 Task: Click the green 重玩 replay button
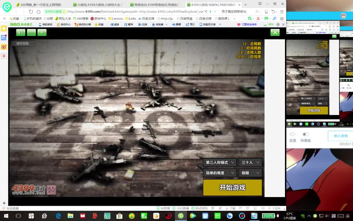click(x=21, y=33)
